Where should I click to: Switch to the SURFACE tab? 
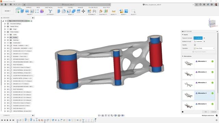[x=29, y=8]
